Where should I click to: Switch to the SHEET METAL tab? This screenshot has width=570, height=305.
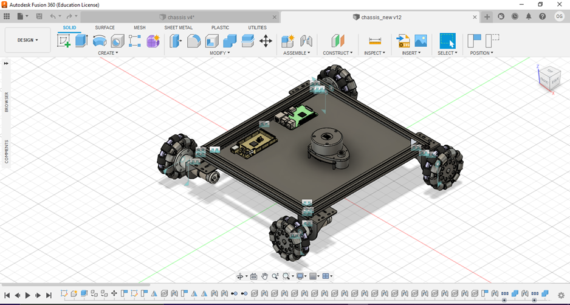pos(179,27)
